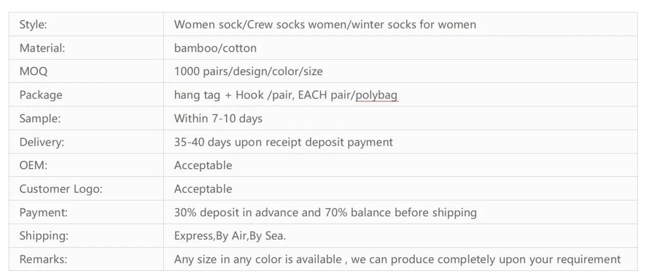Click the 'OEM:' label cell
The width and height of the screenshot is (649, 276).
(x=86, y=165)
